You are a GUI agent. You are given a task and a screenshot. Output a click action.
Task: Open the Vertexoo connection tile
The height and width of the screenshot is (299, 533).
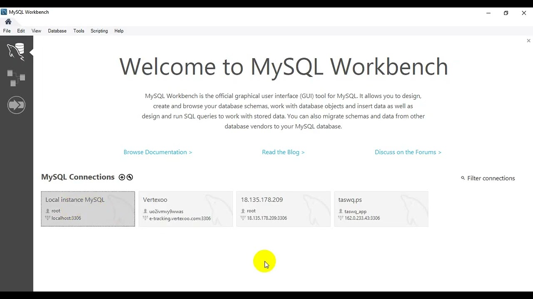click(186, 209)
